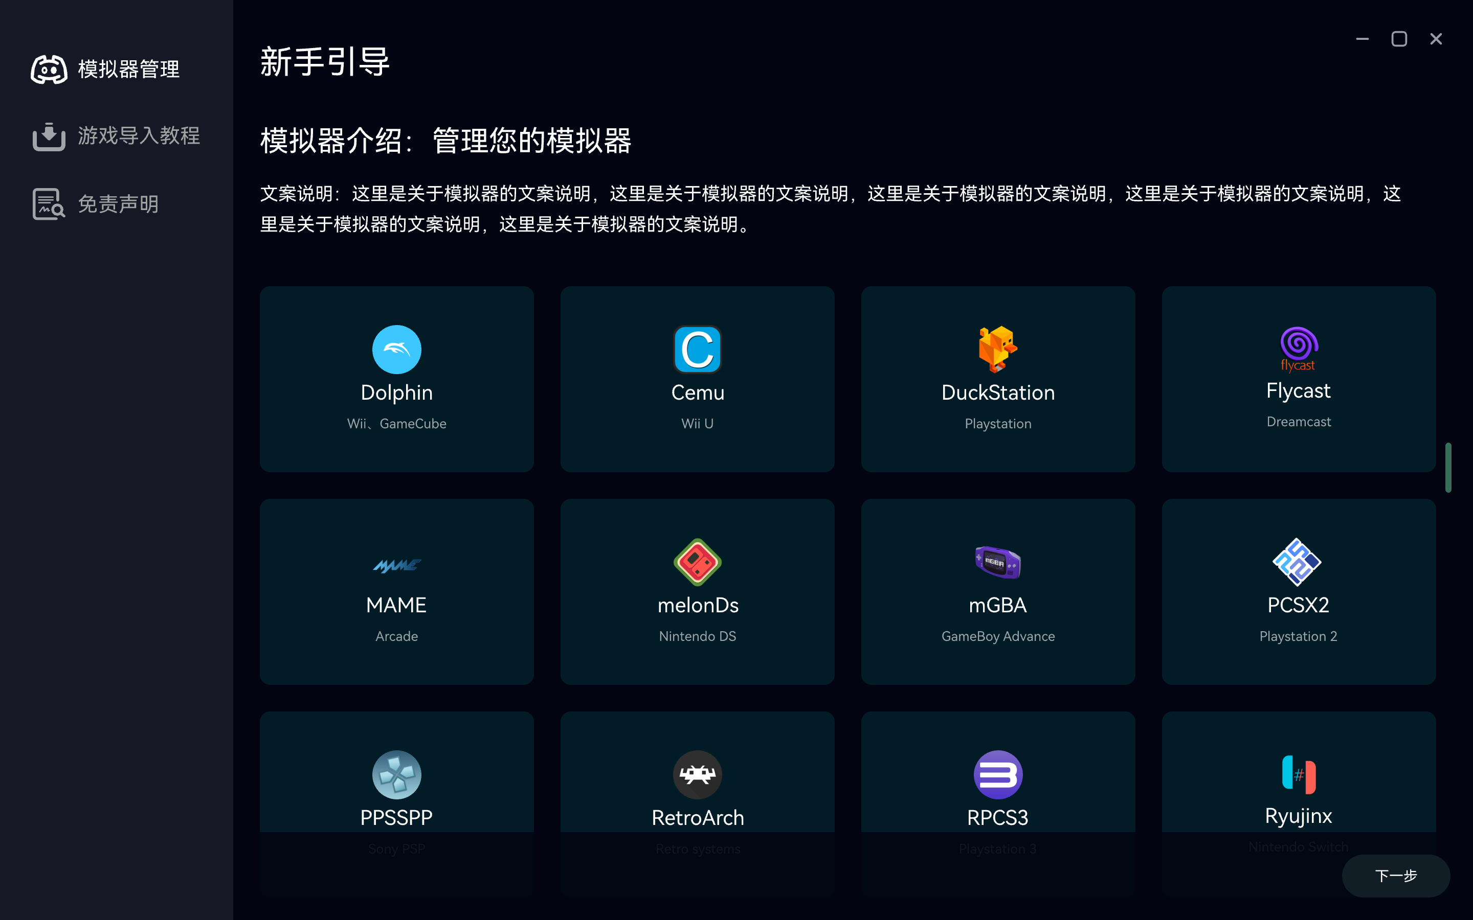Click the DuckStation duck icon
Viewport: 1473px width, 920px height.
[997, 349]
